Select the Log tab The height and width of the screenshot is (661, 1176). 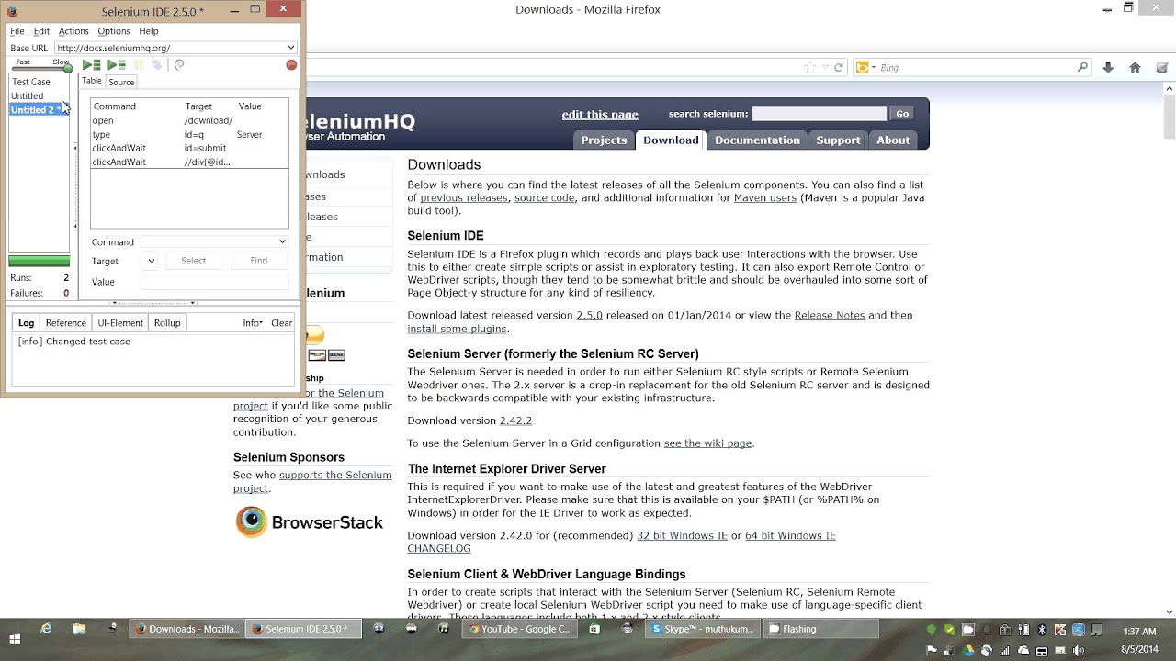(27, 323)
